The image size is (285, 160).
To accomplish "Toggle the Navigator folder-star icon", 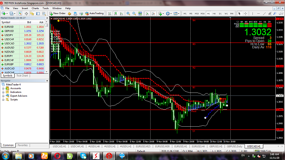I will click(32, 13).
